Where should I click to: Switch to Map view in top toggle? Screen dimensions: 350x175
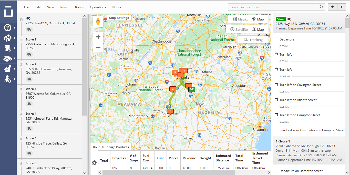tap(258, 19)
